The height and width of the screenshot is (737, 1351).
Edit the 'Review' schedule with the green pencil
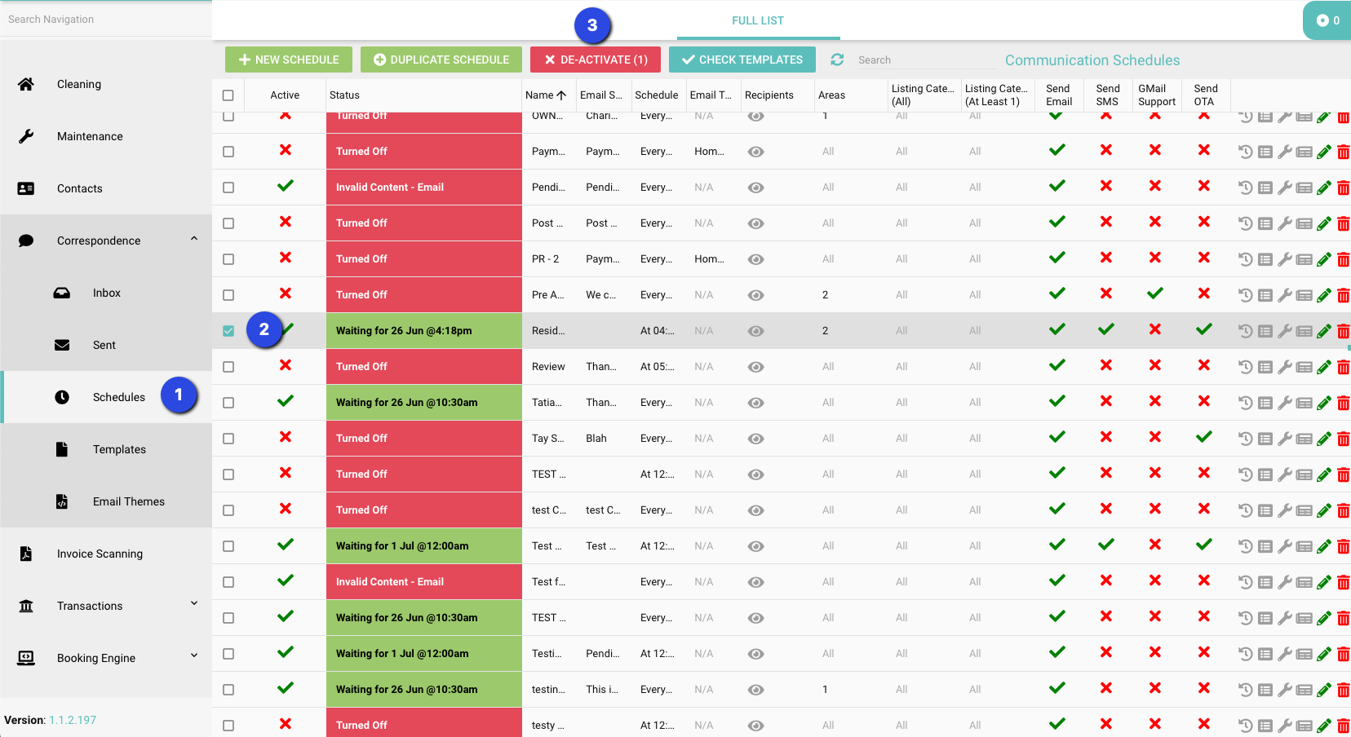(1323, 367)
